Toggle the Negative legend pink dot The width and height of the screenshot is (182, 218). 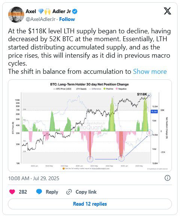click(x=116, y=89)
